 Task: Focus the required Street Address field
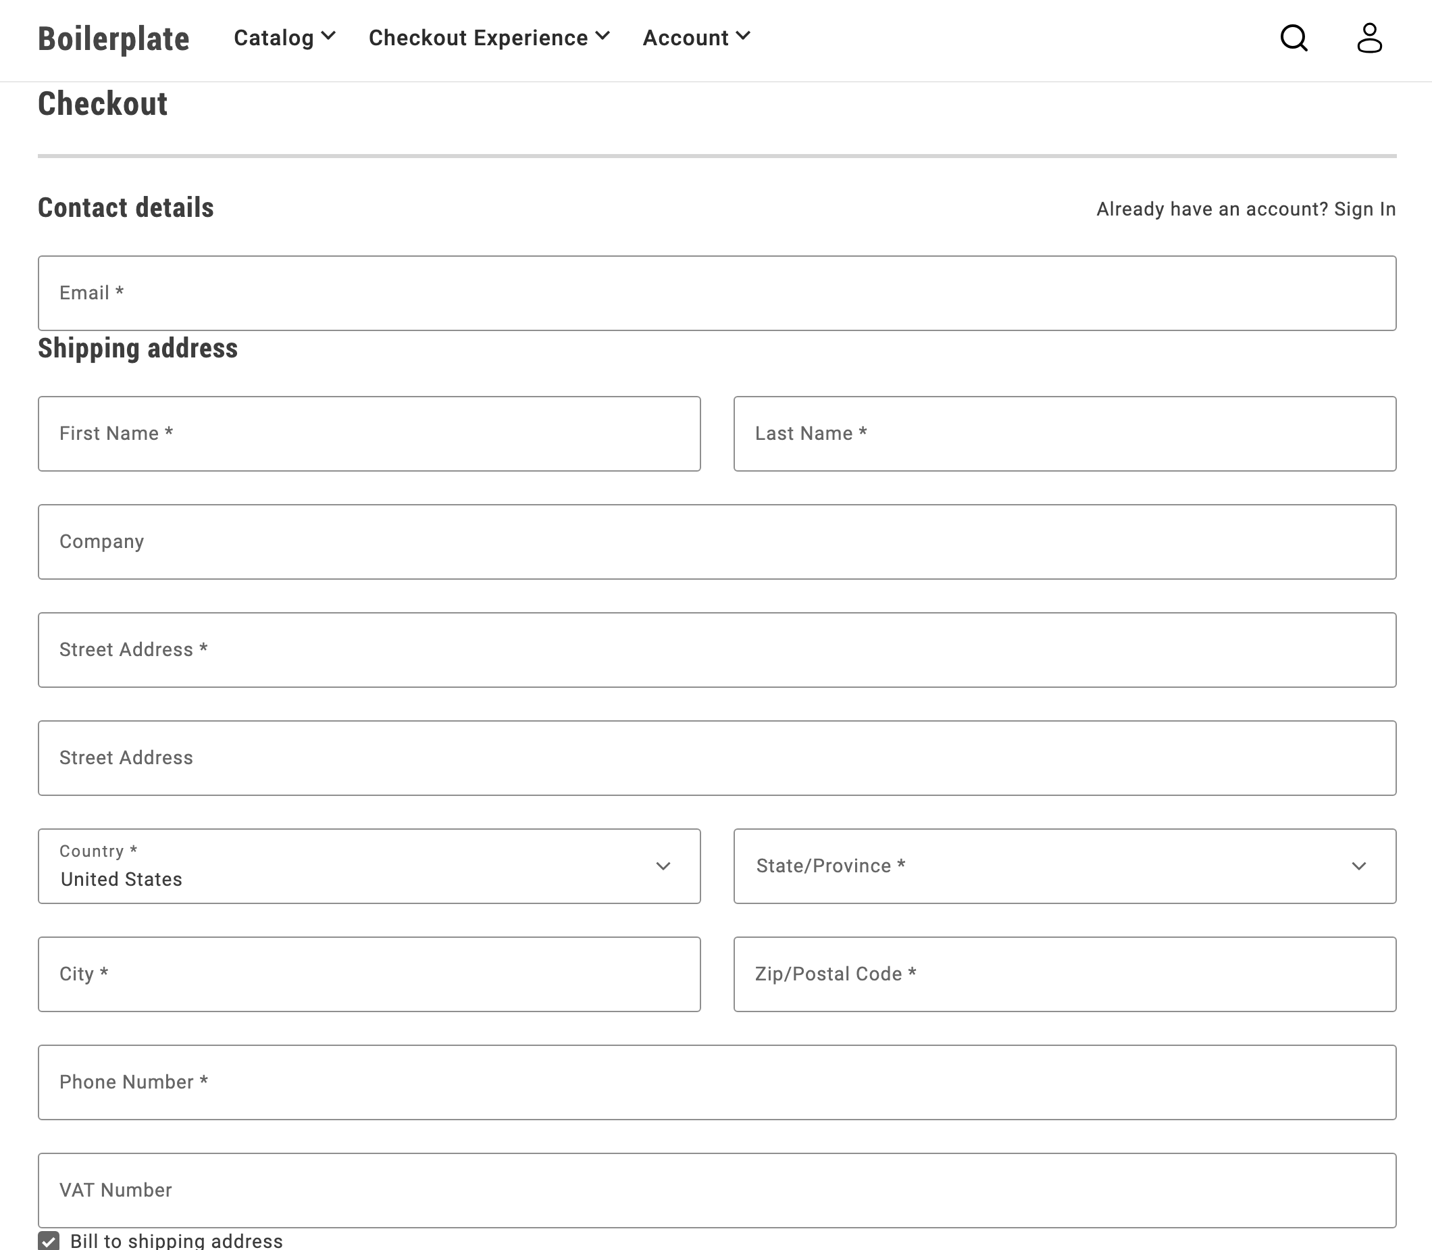[717, 650]
